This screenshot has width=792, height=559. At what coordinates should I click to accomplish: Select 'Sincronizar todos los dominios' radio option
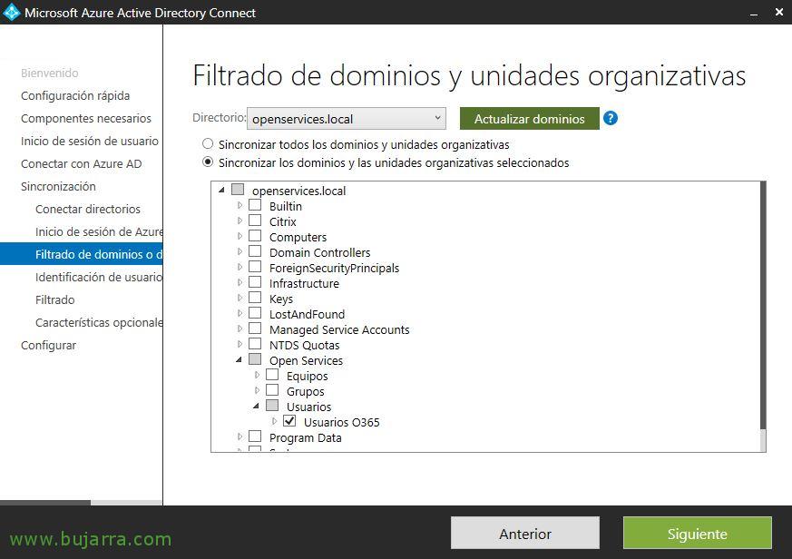coord(208,144)
